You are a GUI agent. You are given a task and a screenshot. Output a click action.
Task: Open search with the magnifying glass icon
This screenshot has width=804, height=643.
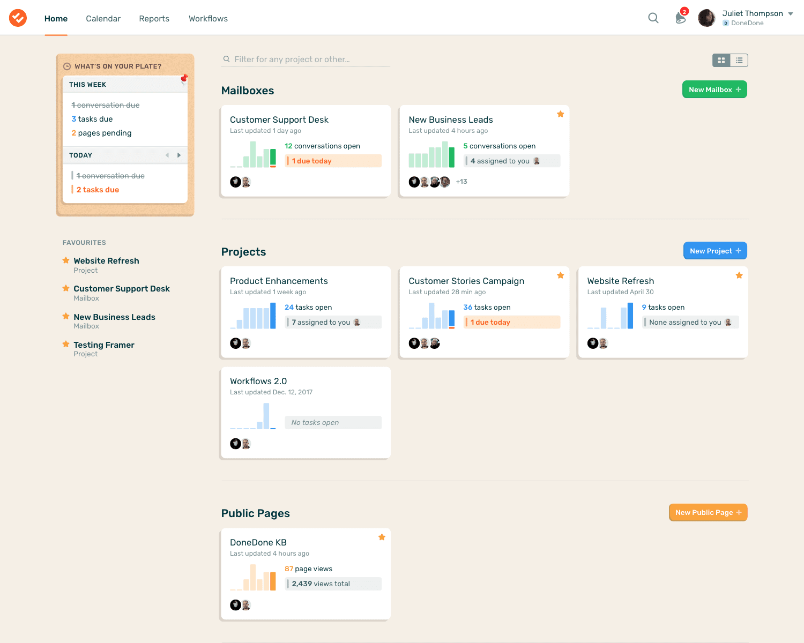653,18
